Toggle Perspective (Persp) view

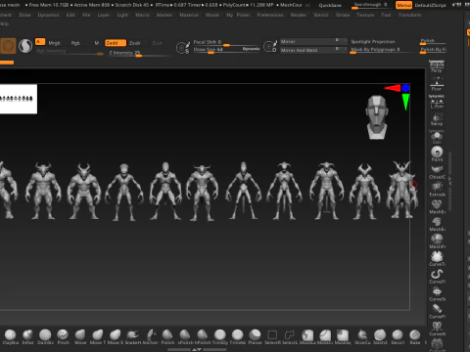click(x=437, y=66)
